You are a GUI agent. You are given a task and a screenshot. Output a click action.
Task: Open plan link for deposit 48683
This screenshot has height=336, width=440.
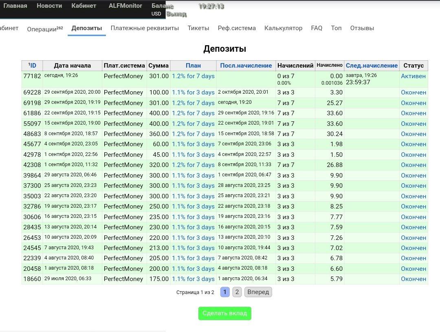click(x=193, y=134)
